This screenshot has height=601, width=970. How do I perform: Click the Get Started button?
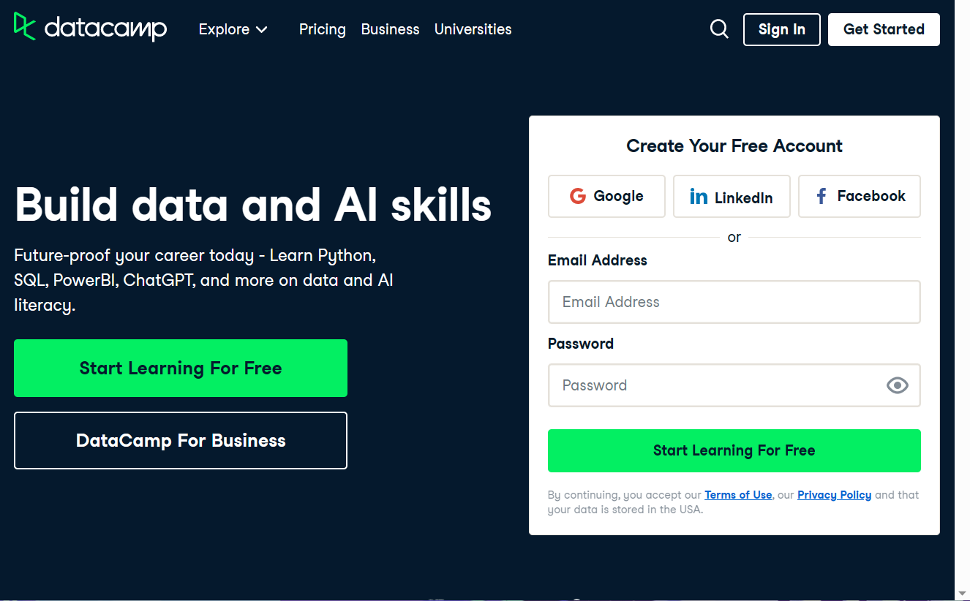click(884, 29)
